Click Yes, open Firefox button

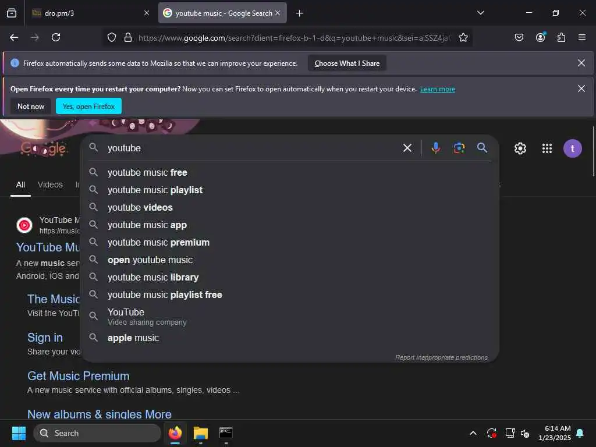click(88, 107)
